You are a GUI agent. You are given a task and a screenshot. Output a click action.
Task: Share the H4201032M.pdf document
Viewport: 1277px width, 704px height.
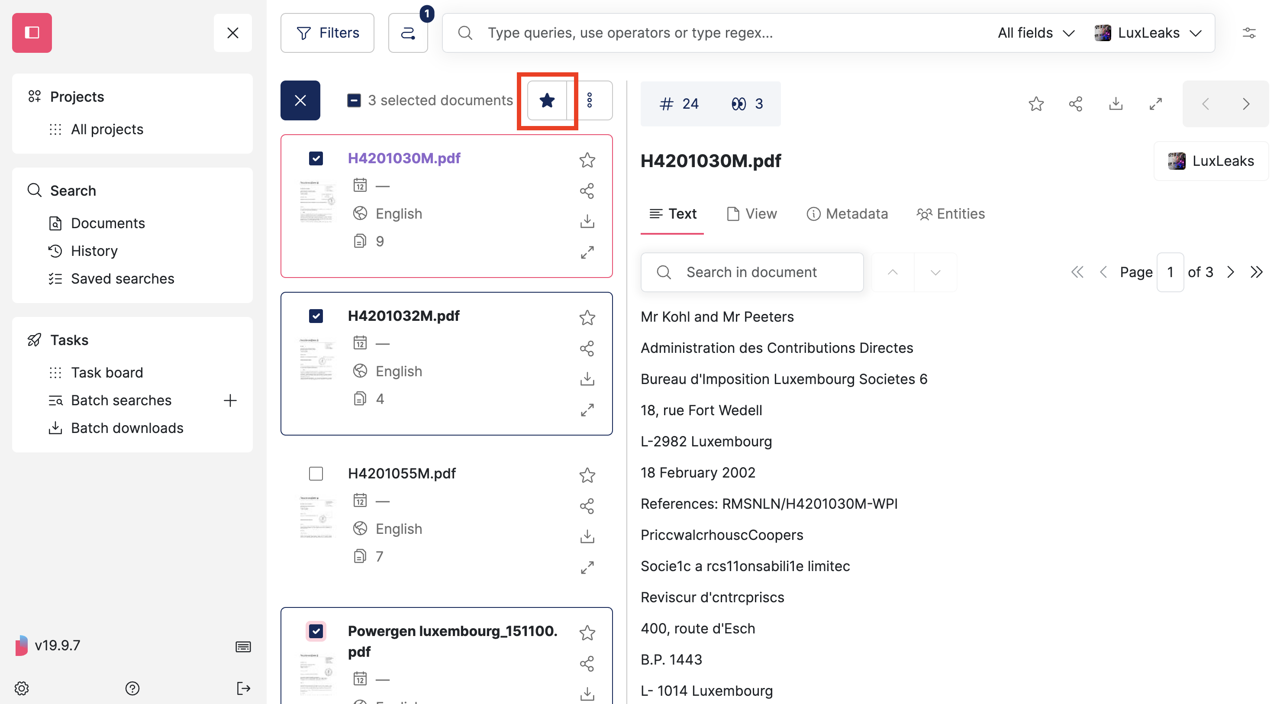pos(587,349)
